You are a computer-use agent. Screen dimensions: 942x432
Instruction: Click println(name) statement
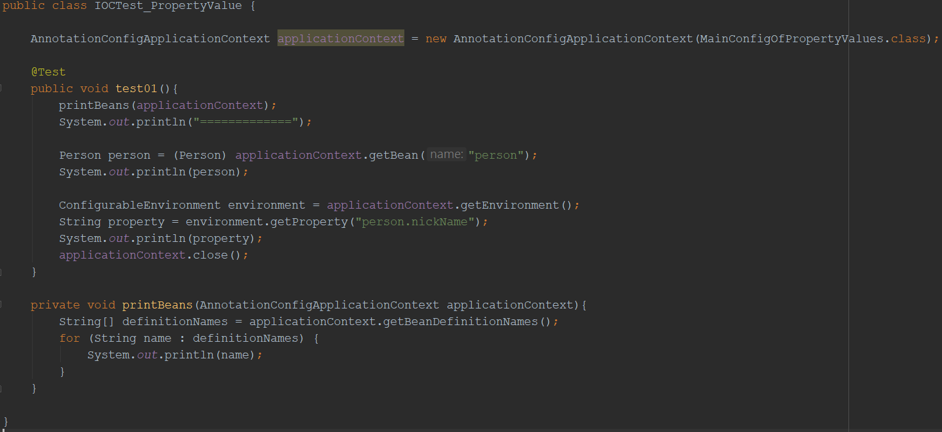coord(175,355)
